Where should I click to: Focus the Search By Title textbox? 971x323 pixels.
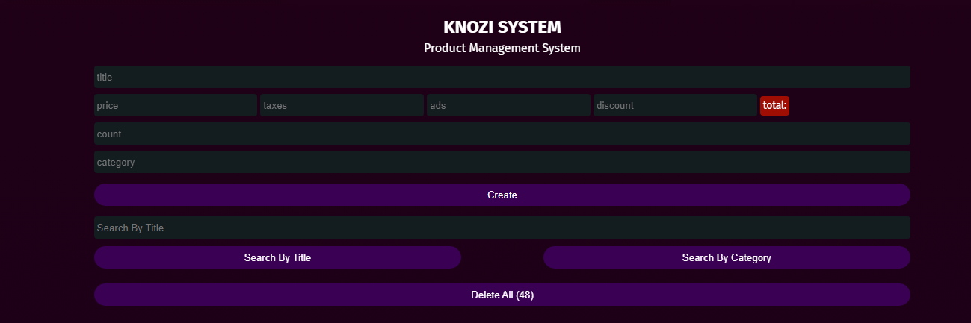[x=502, y=228]
